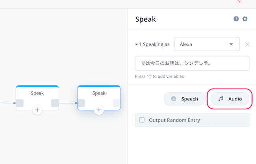The width and height of the screenshot is (256, 164).
Task: Open the Alexa voice dropdown
Action: (207, 44)
